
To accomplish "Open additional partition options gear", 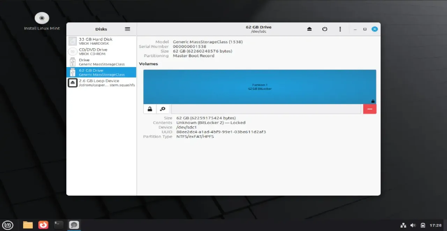I will point(162,109).
